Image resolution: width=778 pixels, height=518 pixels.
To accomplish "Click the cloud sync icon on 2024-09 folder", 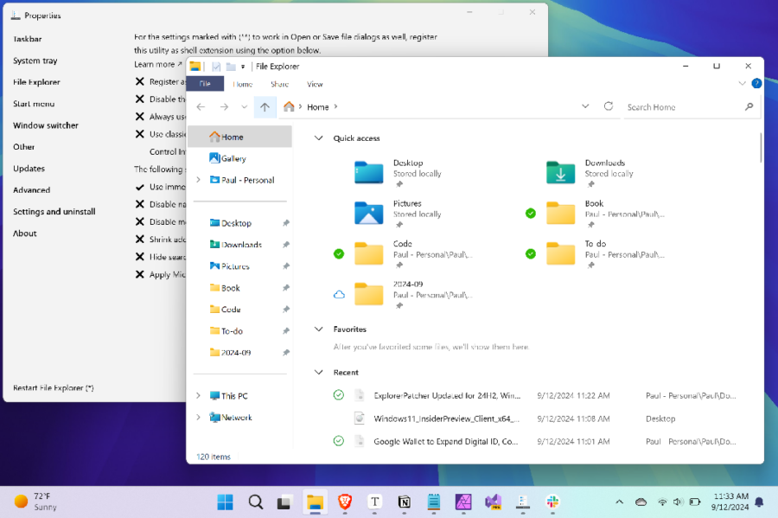I will click(x=340, y=293).
